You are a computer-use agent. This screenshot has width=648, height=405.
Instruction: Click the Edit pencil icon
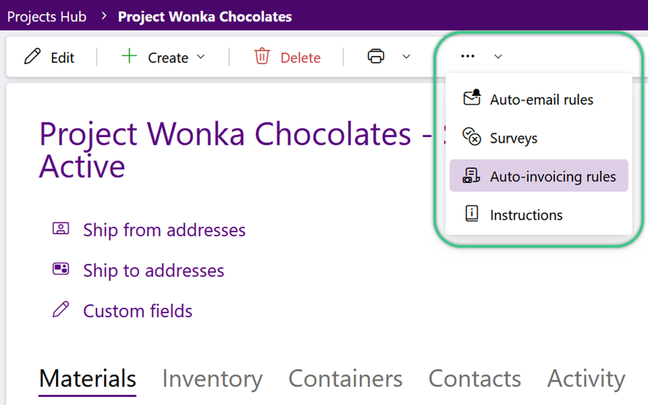point(32,57)
